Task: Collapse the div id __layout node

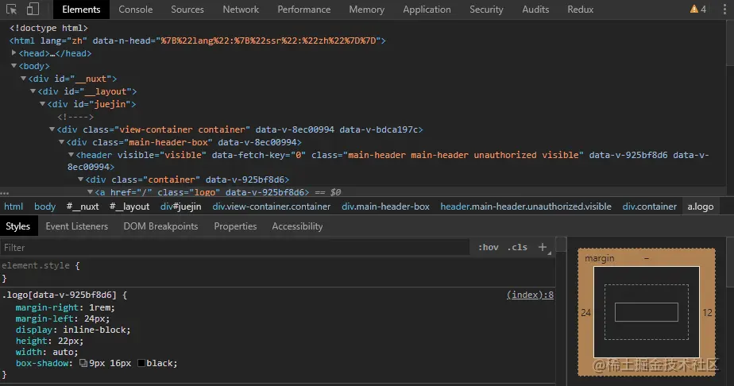Action: (x=33, y=91)
